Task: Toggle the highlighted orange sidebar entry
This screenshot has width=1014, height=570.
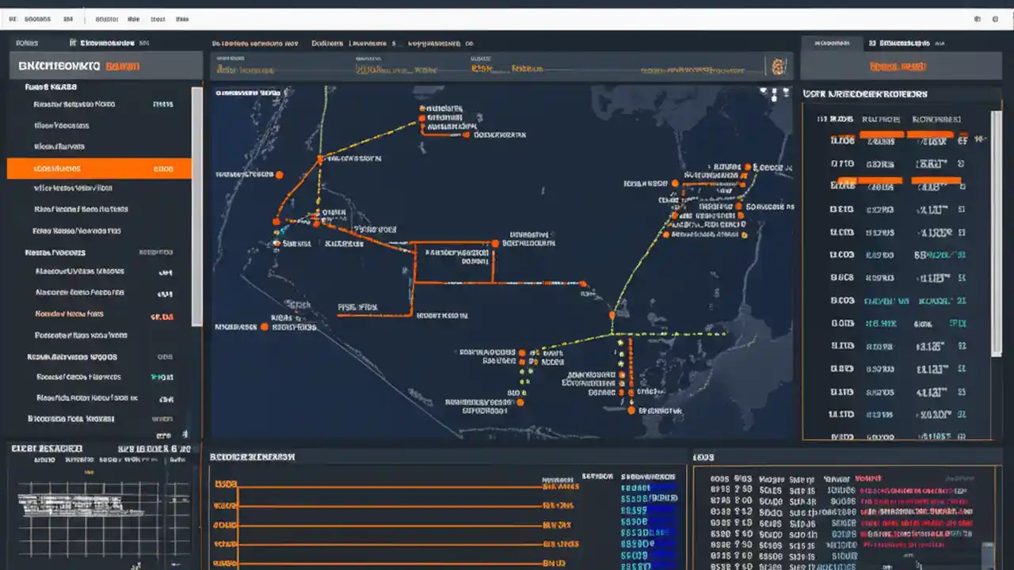Action: [98, 168]
